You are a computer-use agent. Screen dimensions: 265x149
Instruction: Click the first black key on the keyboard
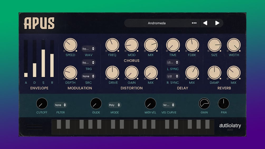point(59,124)
